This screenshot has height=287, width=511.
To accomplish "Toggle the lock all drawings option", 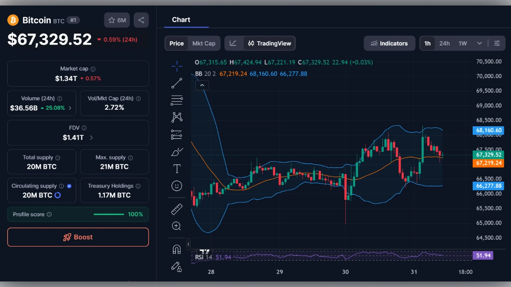I will [x=177, y=267].
